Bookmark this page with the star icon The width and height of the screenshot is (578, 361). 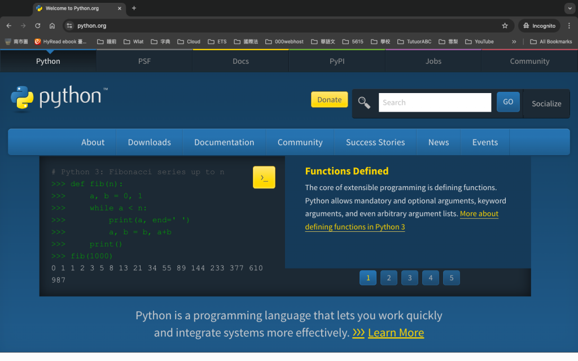[x=505, y=26]
